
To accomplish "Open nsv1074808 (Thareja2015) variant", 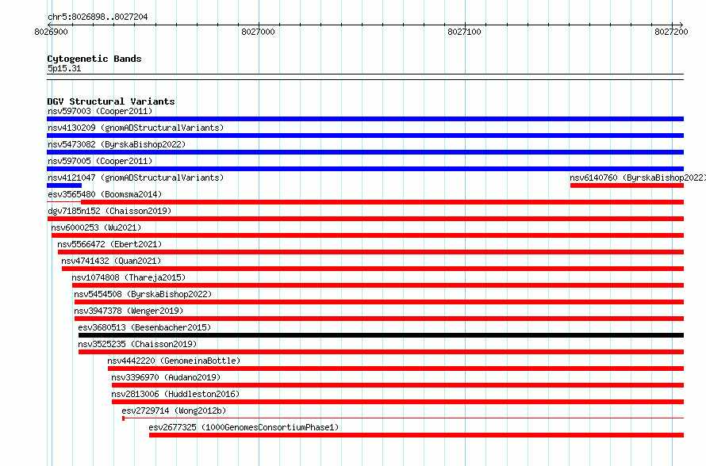I will coord(129,277).
